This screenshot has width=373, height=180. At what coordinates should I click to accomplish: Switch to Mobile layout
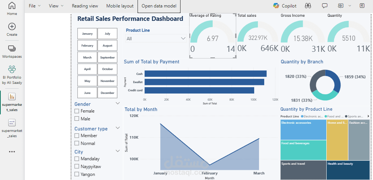(x=120, y=6)
